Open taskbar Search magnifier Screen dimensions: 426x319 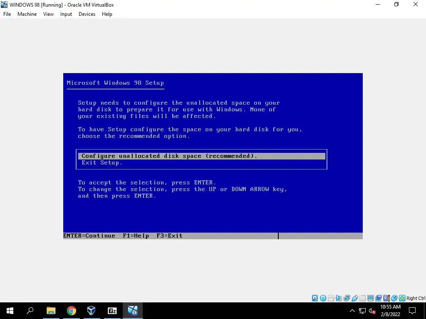pos(30,311)
